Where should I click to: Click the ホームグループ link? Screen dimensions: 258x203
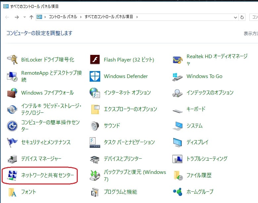point(200,192)
